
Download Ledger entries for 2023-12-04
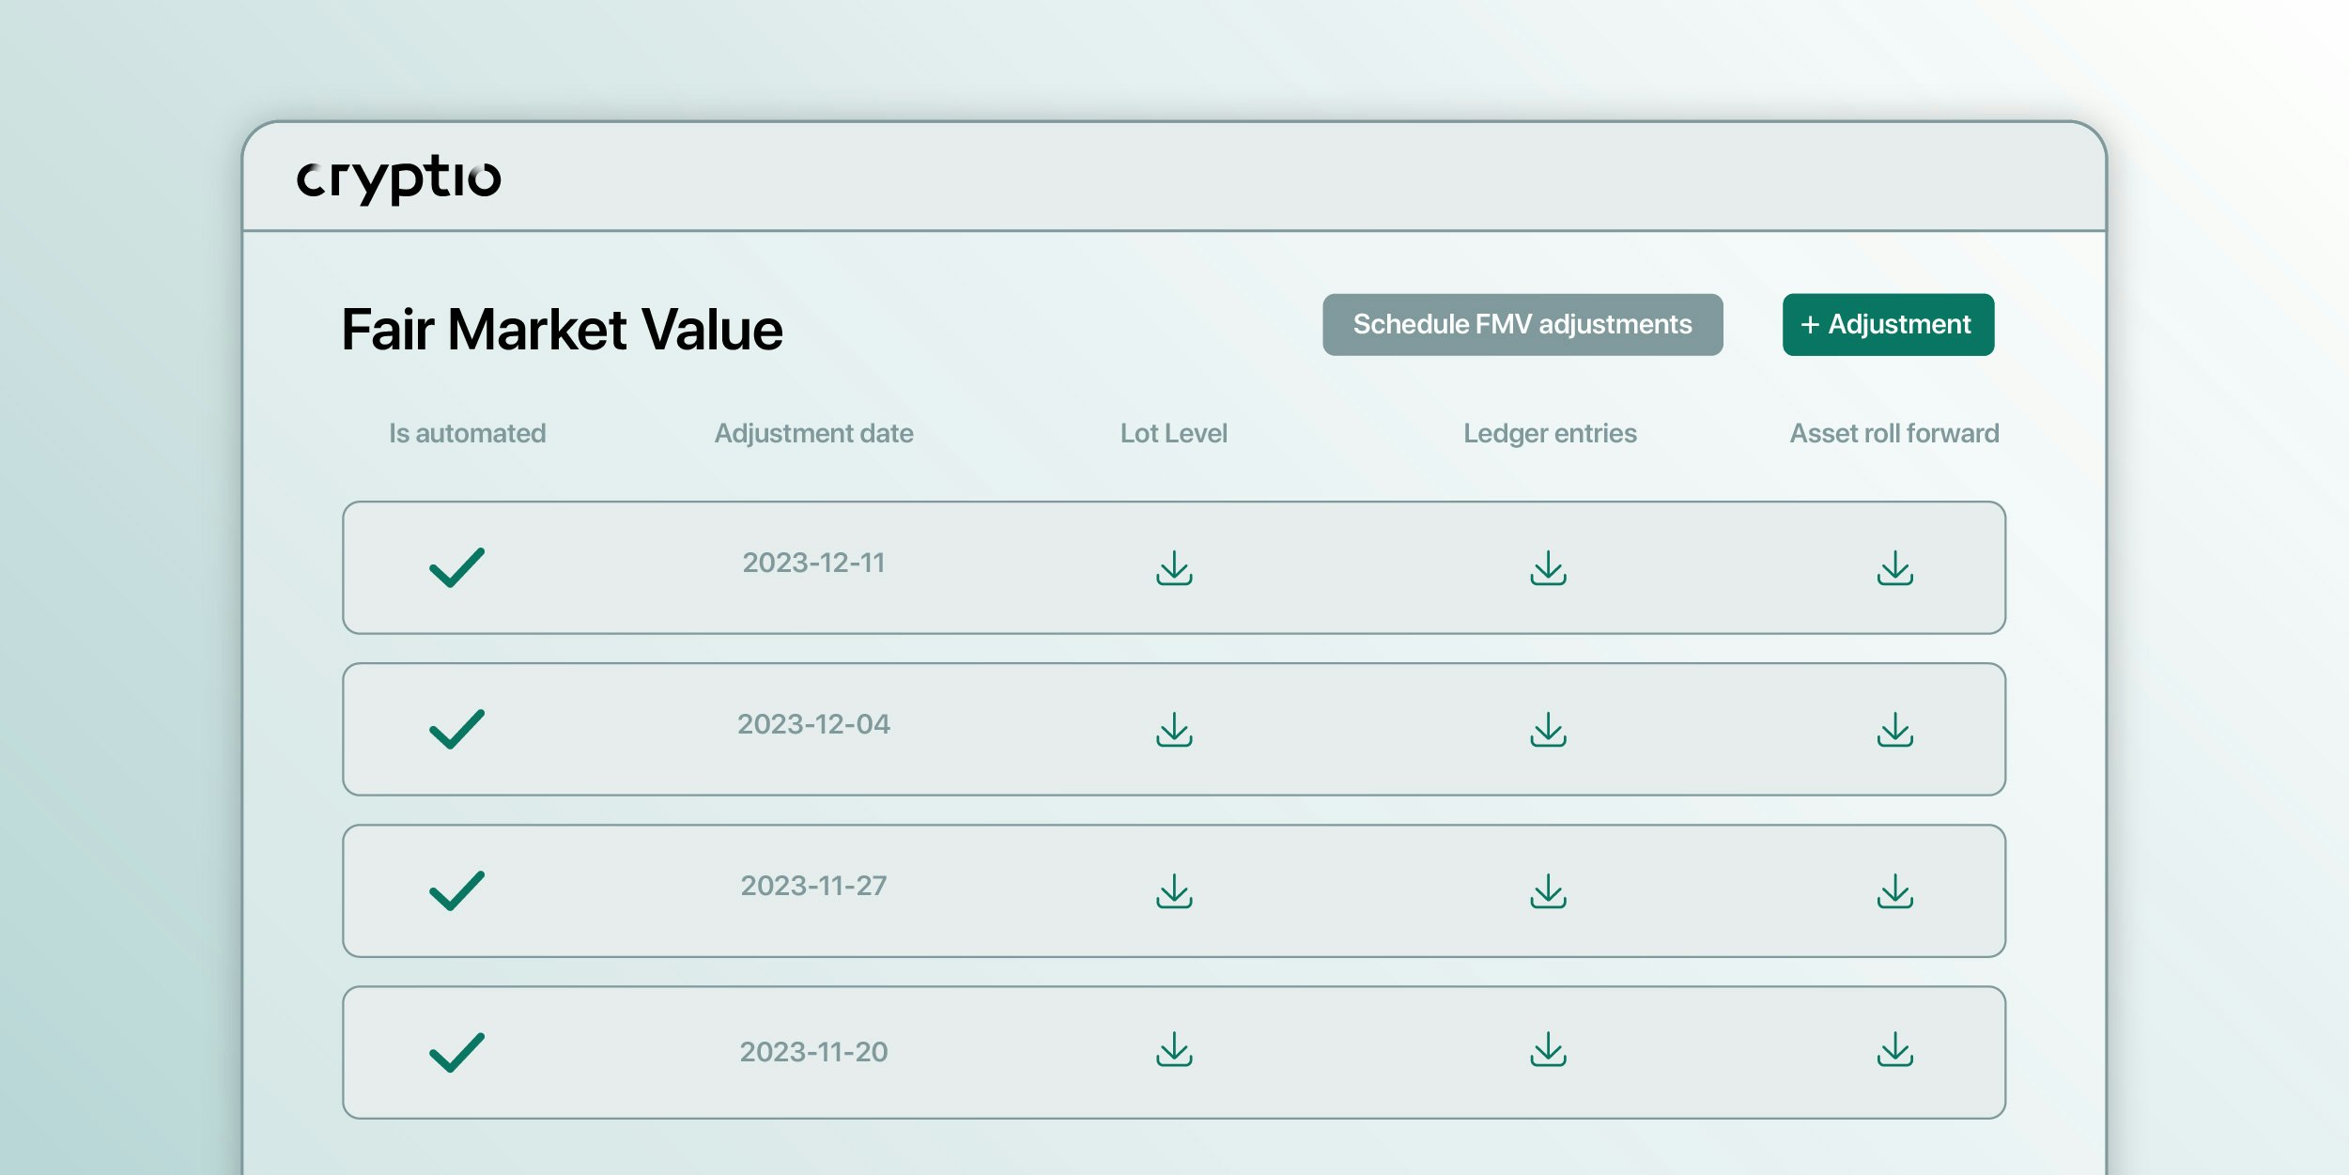[x=1548, y=730]
